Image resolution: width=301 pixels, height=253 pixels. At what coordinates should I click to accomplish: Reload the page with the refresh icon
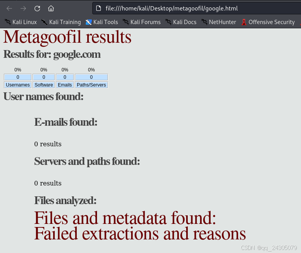[x=37, y=9]
